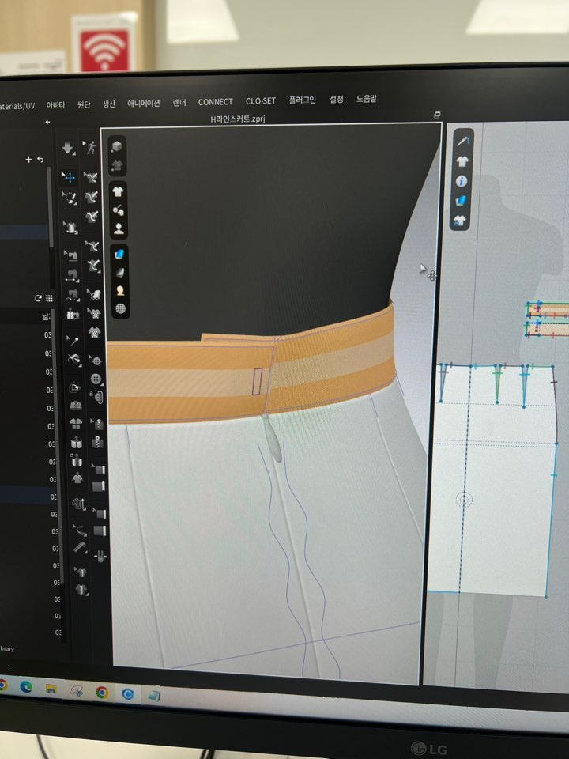Select the Select/Move tool with blue arrows
569x759 pixels.
click(70, 178)
